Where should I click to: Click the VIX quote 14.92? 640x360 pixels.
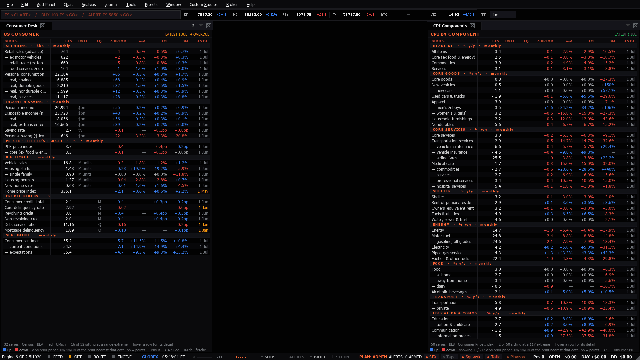point(454,14)
